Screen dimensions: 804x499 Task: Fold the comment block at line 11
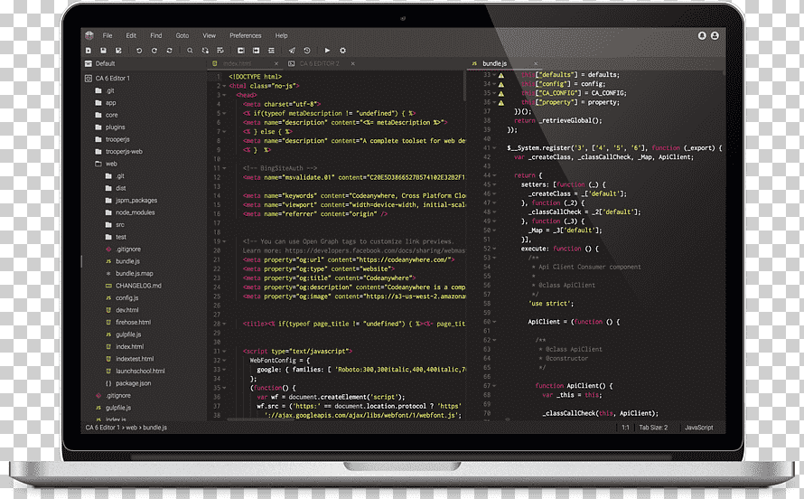pyautogui.click(x=224, y=168)
